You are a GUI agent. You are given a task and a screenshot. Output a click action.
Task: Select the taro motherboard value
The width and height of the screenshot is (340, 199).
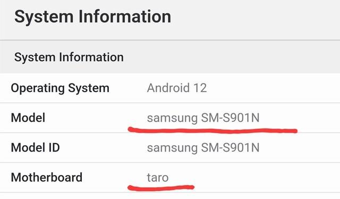[x=158, y=178]
